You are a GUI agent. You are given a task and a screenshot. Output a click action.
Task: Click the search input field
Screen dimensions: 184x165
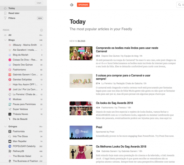180,5
